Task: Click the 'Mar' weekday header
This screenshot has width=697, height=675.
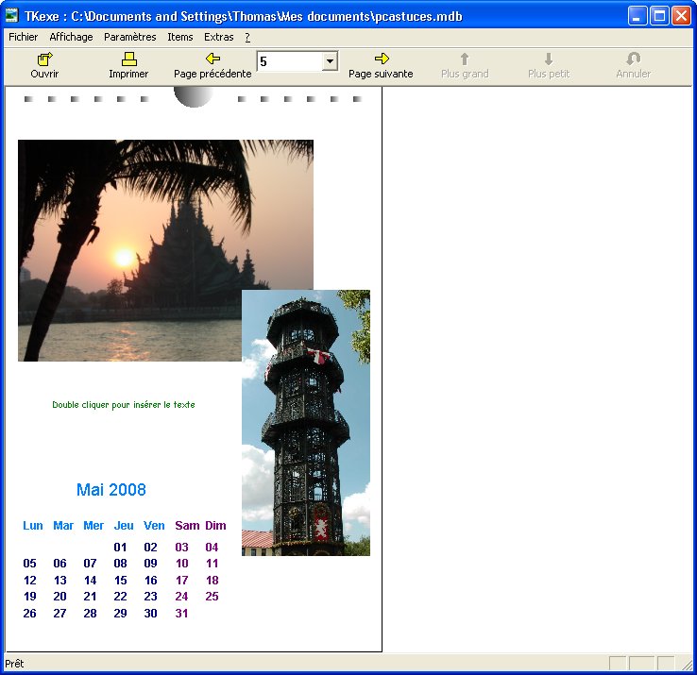Action: (x=63, y=526)
